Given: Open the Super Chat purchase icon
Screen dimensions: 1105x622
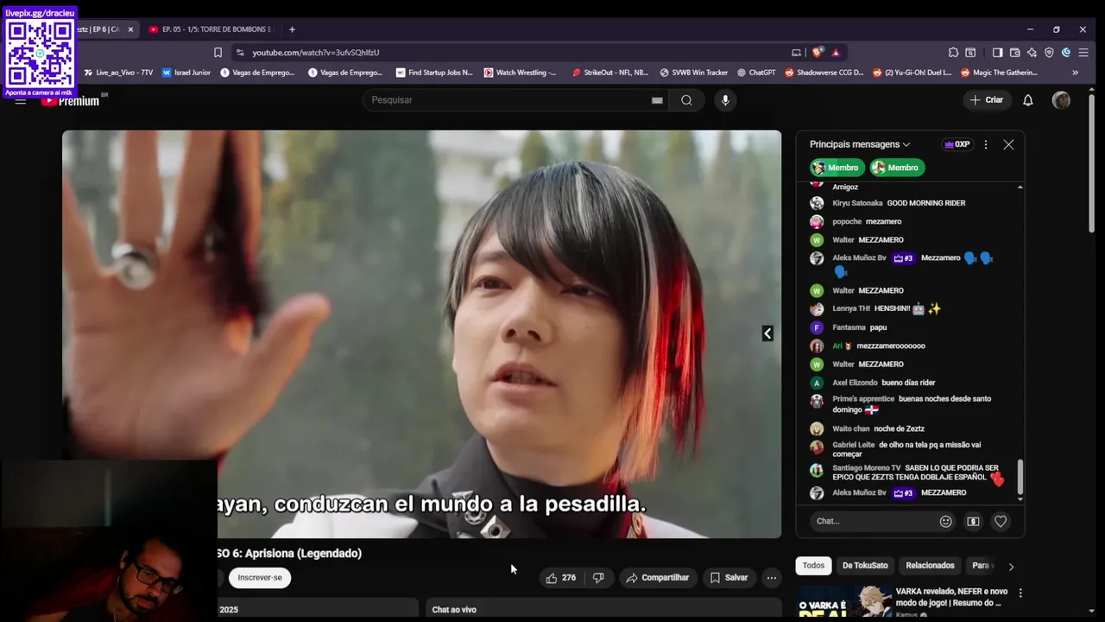Looking at the screenshot, I should click(973, 521).
